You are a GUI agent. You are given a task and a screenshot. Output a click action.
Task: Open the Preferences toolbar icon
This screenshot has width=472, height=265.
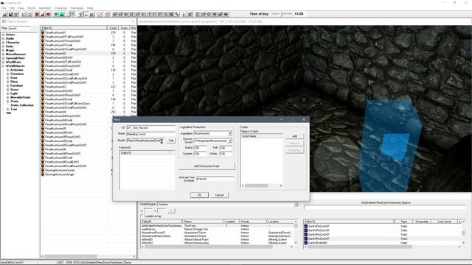coord(16,14)
